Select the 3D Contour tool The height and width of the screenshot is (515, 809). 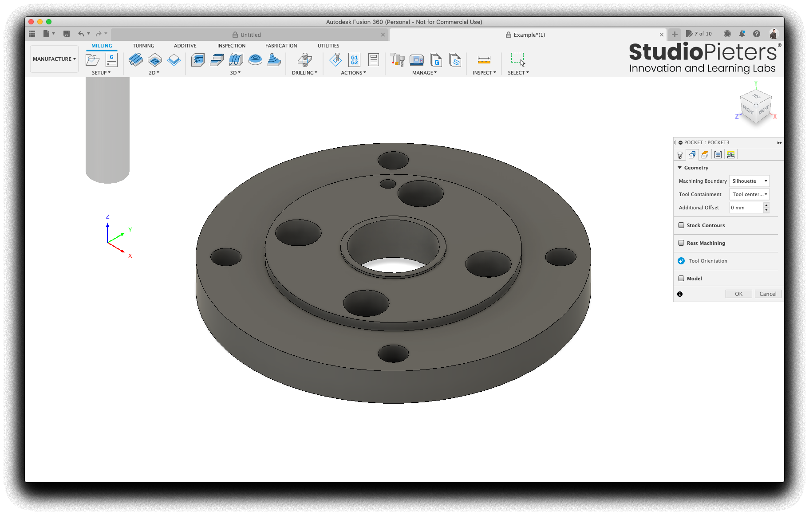tap(255, 59)
